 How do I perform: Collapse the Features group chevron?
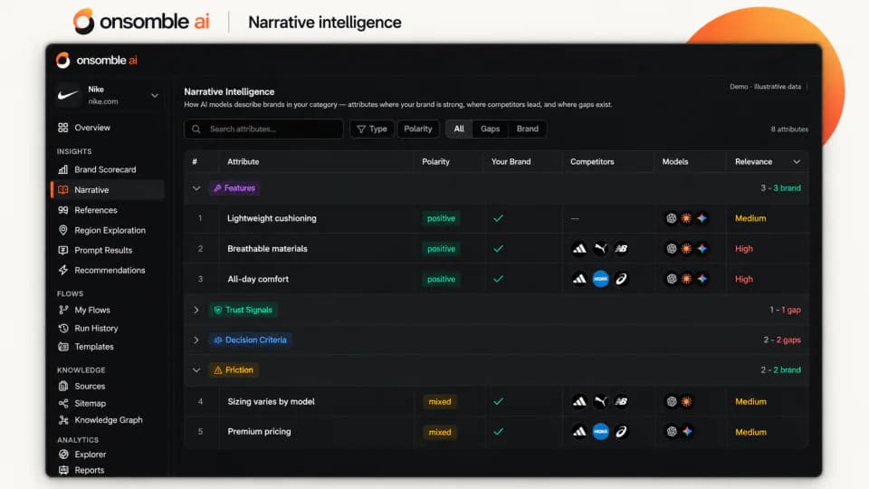point(196,188)
